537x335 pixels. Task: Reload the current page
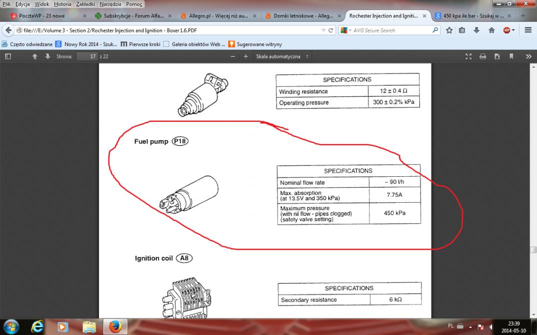click(x=330, y=30)
